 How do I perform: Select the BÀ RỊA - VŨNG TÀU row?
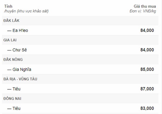(80, 79)
